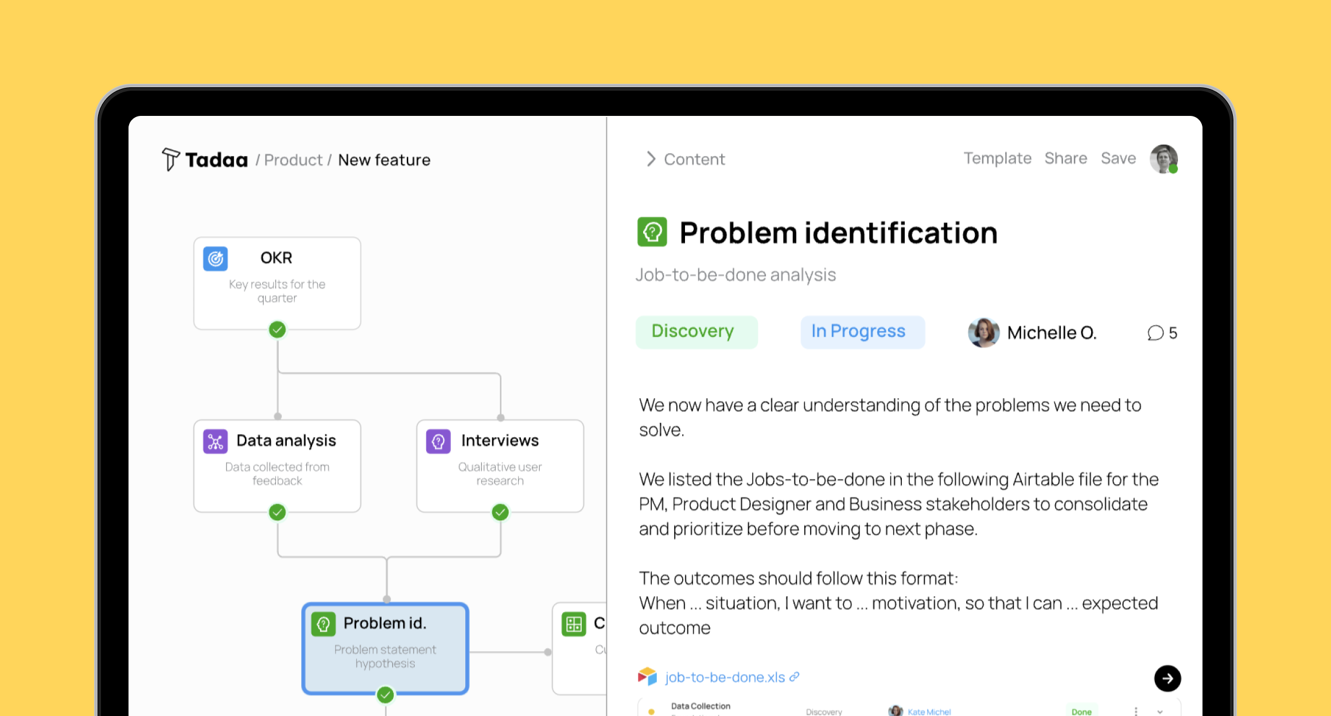Open the Discovery phase tag dropdown
Viewport: 1331px width, 716px height.
coord(696,332)
